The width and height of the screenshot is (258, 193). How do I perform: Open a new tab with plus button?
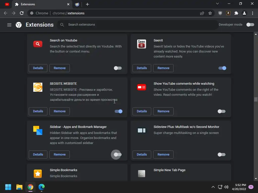pos(87,4)
